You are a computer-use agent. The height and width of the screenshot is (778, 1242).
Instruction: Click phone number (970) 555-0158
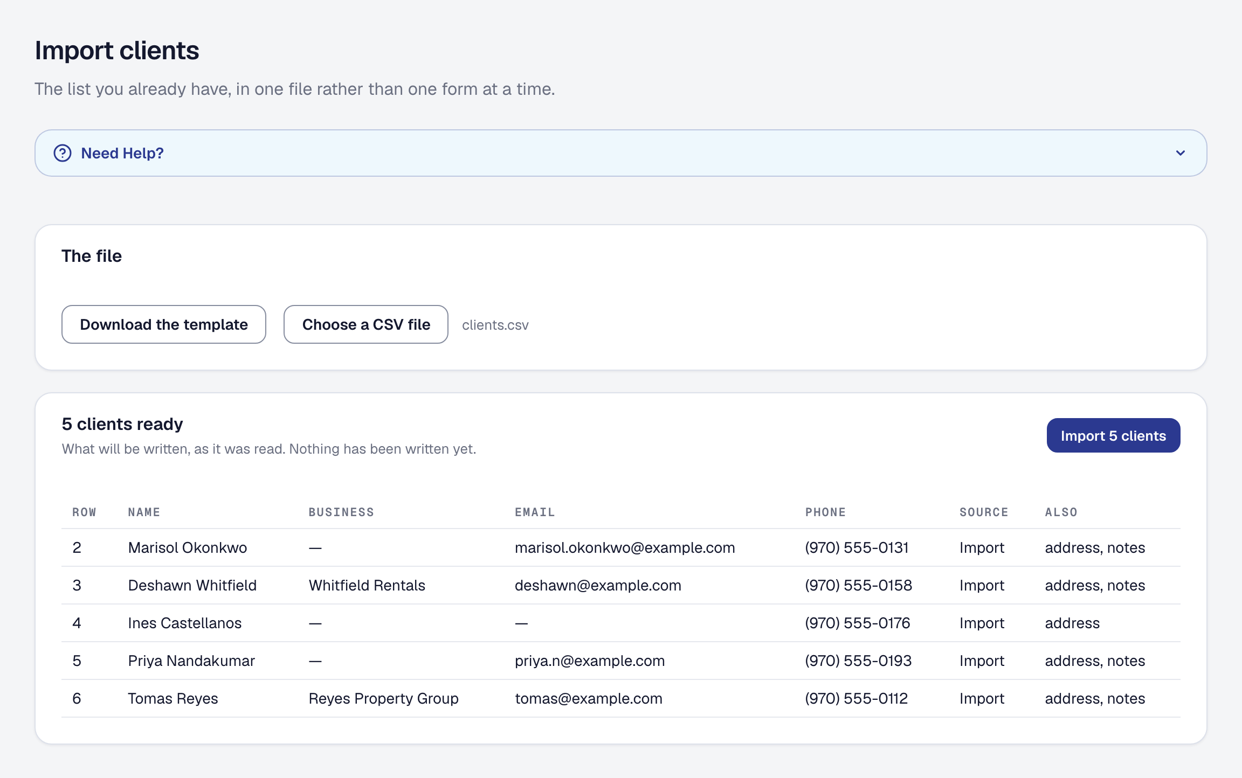(859, 585)
